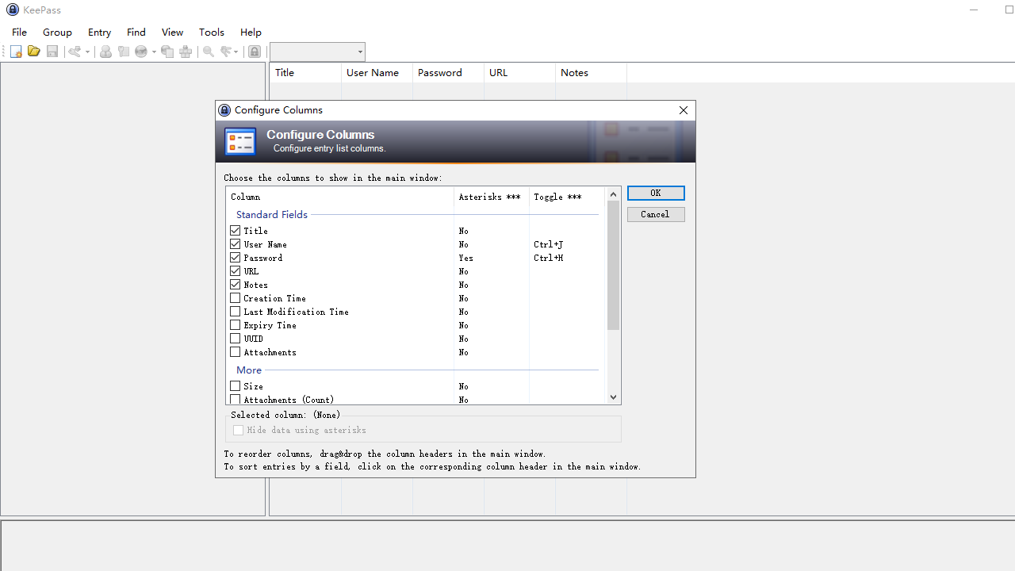Open the Tools menu
This screenshot has height=571, width=1015.
(211, 33)
